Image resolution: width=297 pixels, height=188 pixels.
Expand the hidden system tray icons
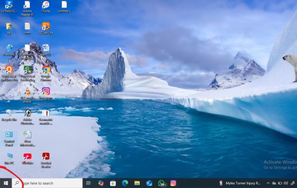(268, 183)
